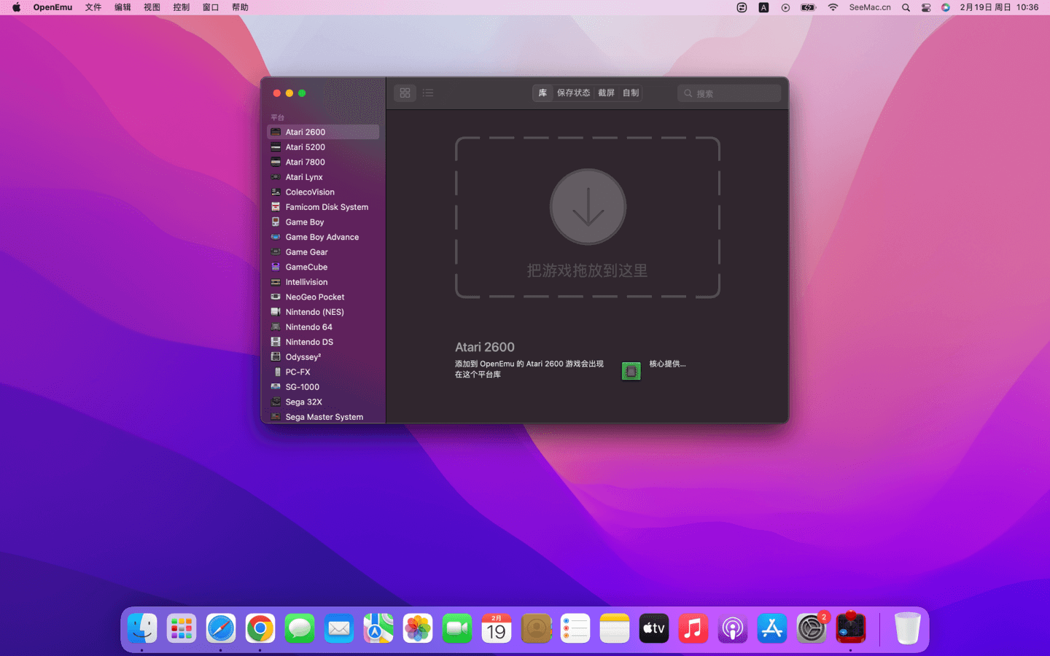This screenshot has width=1050, height=656.
Task: Open App Store from the Dock
Action: (772, 628)
